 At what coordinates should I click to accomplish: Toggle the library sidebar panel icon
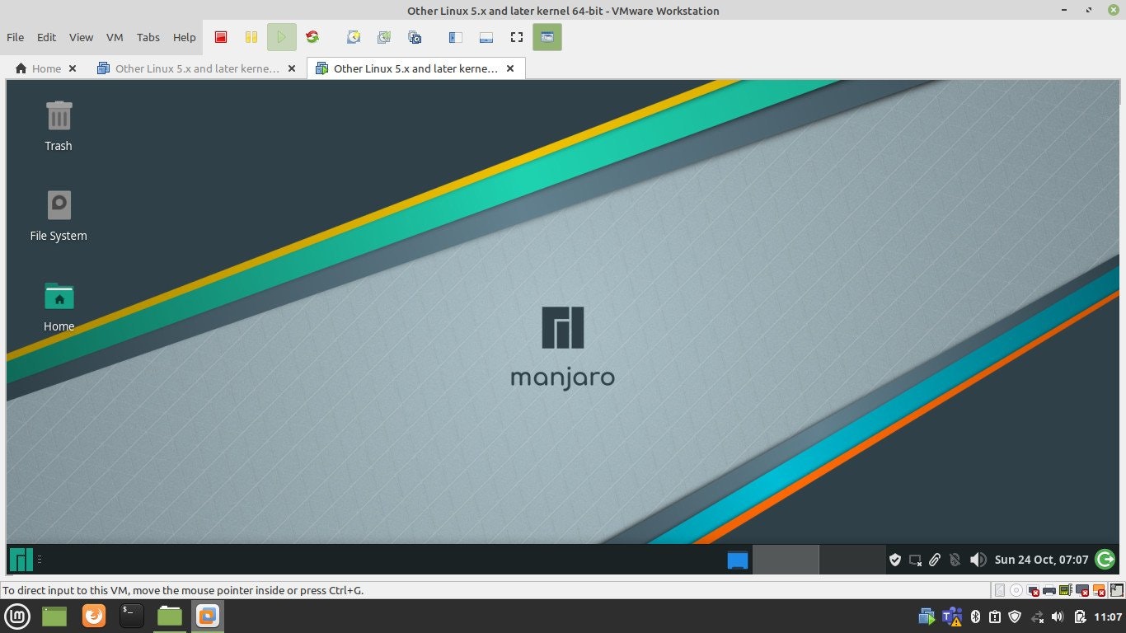coord(456,37)
